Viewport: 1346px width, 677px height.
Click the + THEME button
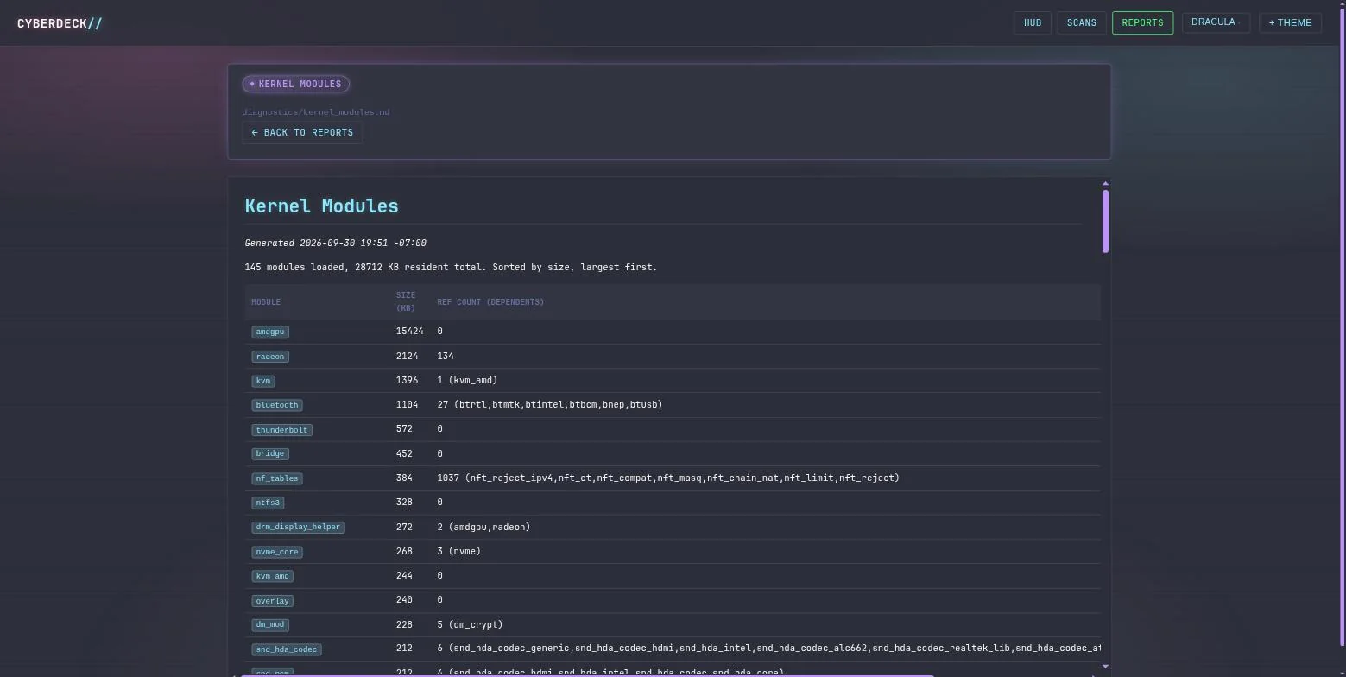point(1290,23)
